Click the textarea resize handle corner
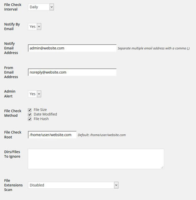The height and width of the screenshot is (200, 196). tap(162, 167)
